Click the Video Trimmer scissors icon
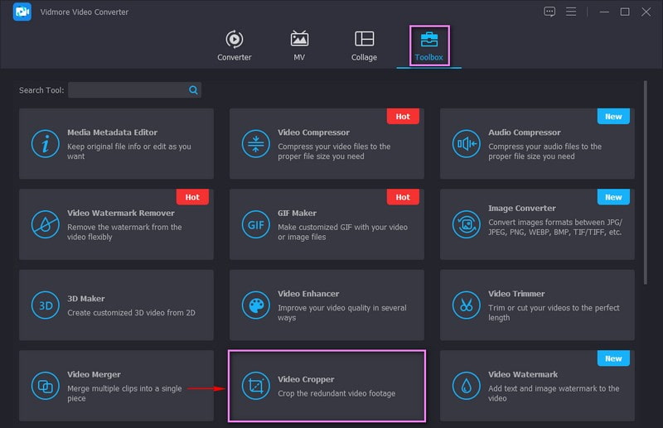This screenshot has height=428, width=663. 466,305
